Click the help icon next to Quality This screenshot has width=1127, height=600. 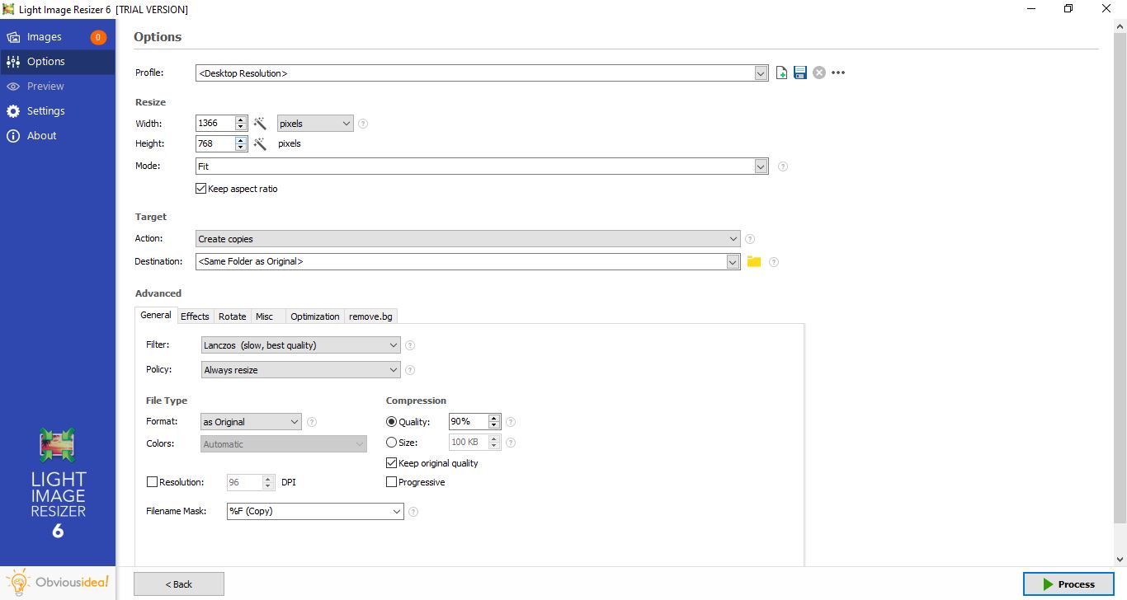tap(511, 422)
